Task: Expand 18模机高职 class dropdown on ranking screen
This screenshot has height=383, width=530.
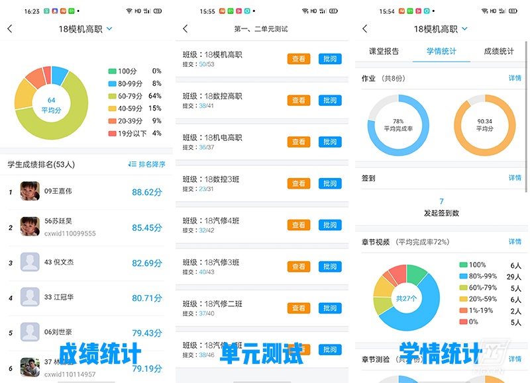Action: click(109, 29)
